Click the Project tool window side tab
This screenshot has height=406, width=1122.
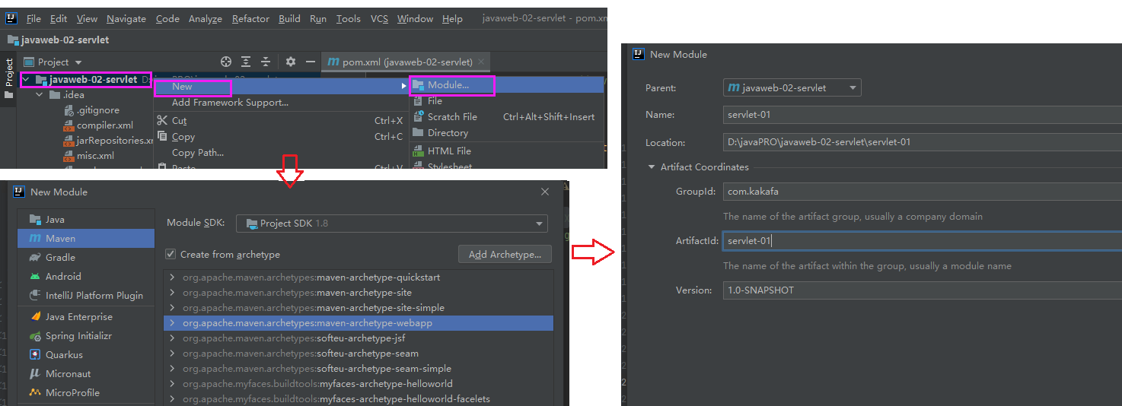coord(9,79)
